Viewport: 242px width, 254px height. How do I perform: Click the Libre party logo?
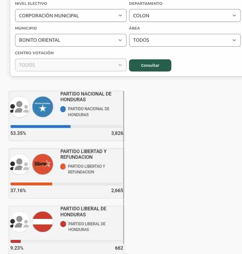[43, 164]
